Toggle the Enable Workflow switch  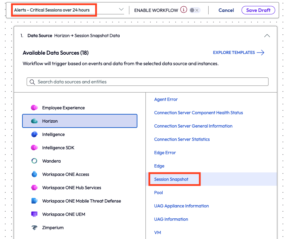(194, 10)
